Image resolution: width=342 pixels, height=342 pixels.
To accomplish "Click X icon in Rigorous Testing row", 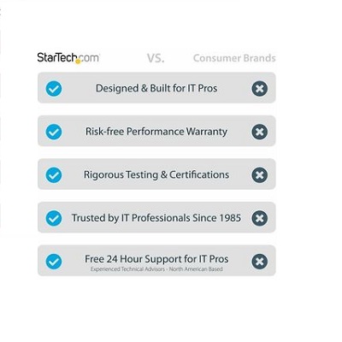I will [260, 175].
